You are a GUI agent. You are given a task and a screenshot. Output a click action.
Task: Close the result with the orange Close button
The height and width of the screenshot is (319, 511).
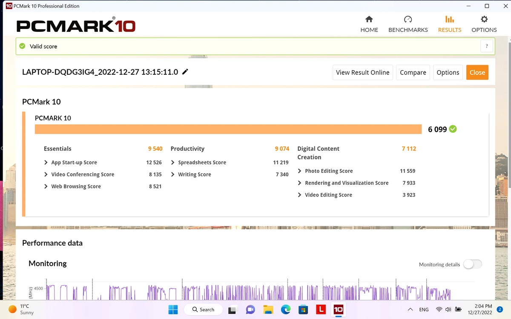tap(477, 72)
